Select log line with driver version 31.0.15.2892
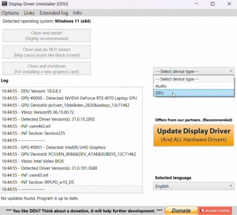Viewport: 237px width, 215px height. (71, 119)
